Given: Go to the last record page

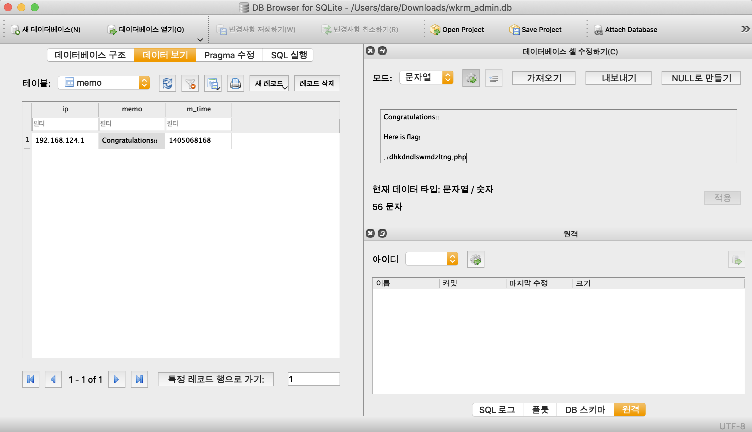Looking at the screenshot, I should (139, 379).
